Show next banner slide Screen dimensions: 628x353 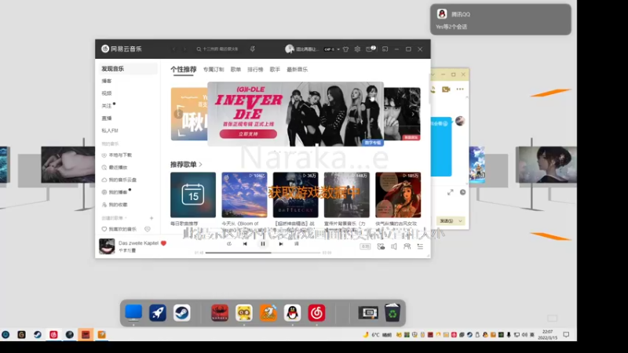pyautogui.click(x=414, y=114)
